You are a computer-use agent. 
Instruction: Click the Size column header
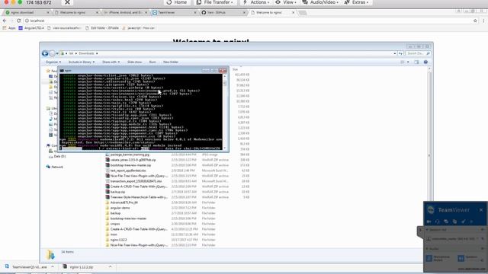pyautogui.click(x=236, y=69)
